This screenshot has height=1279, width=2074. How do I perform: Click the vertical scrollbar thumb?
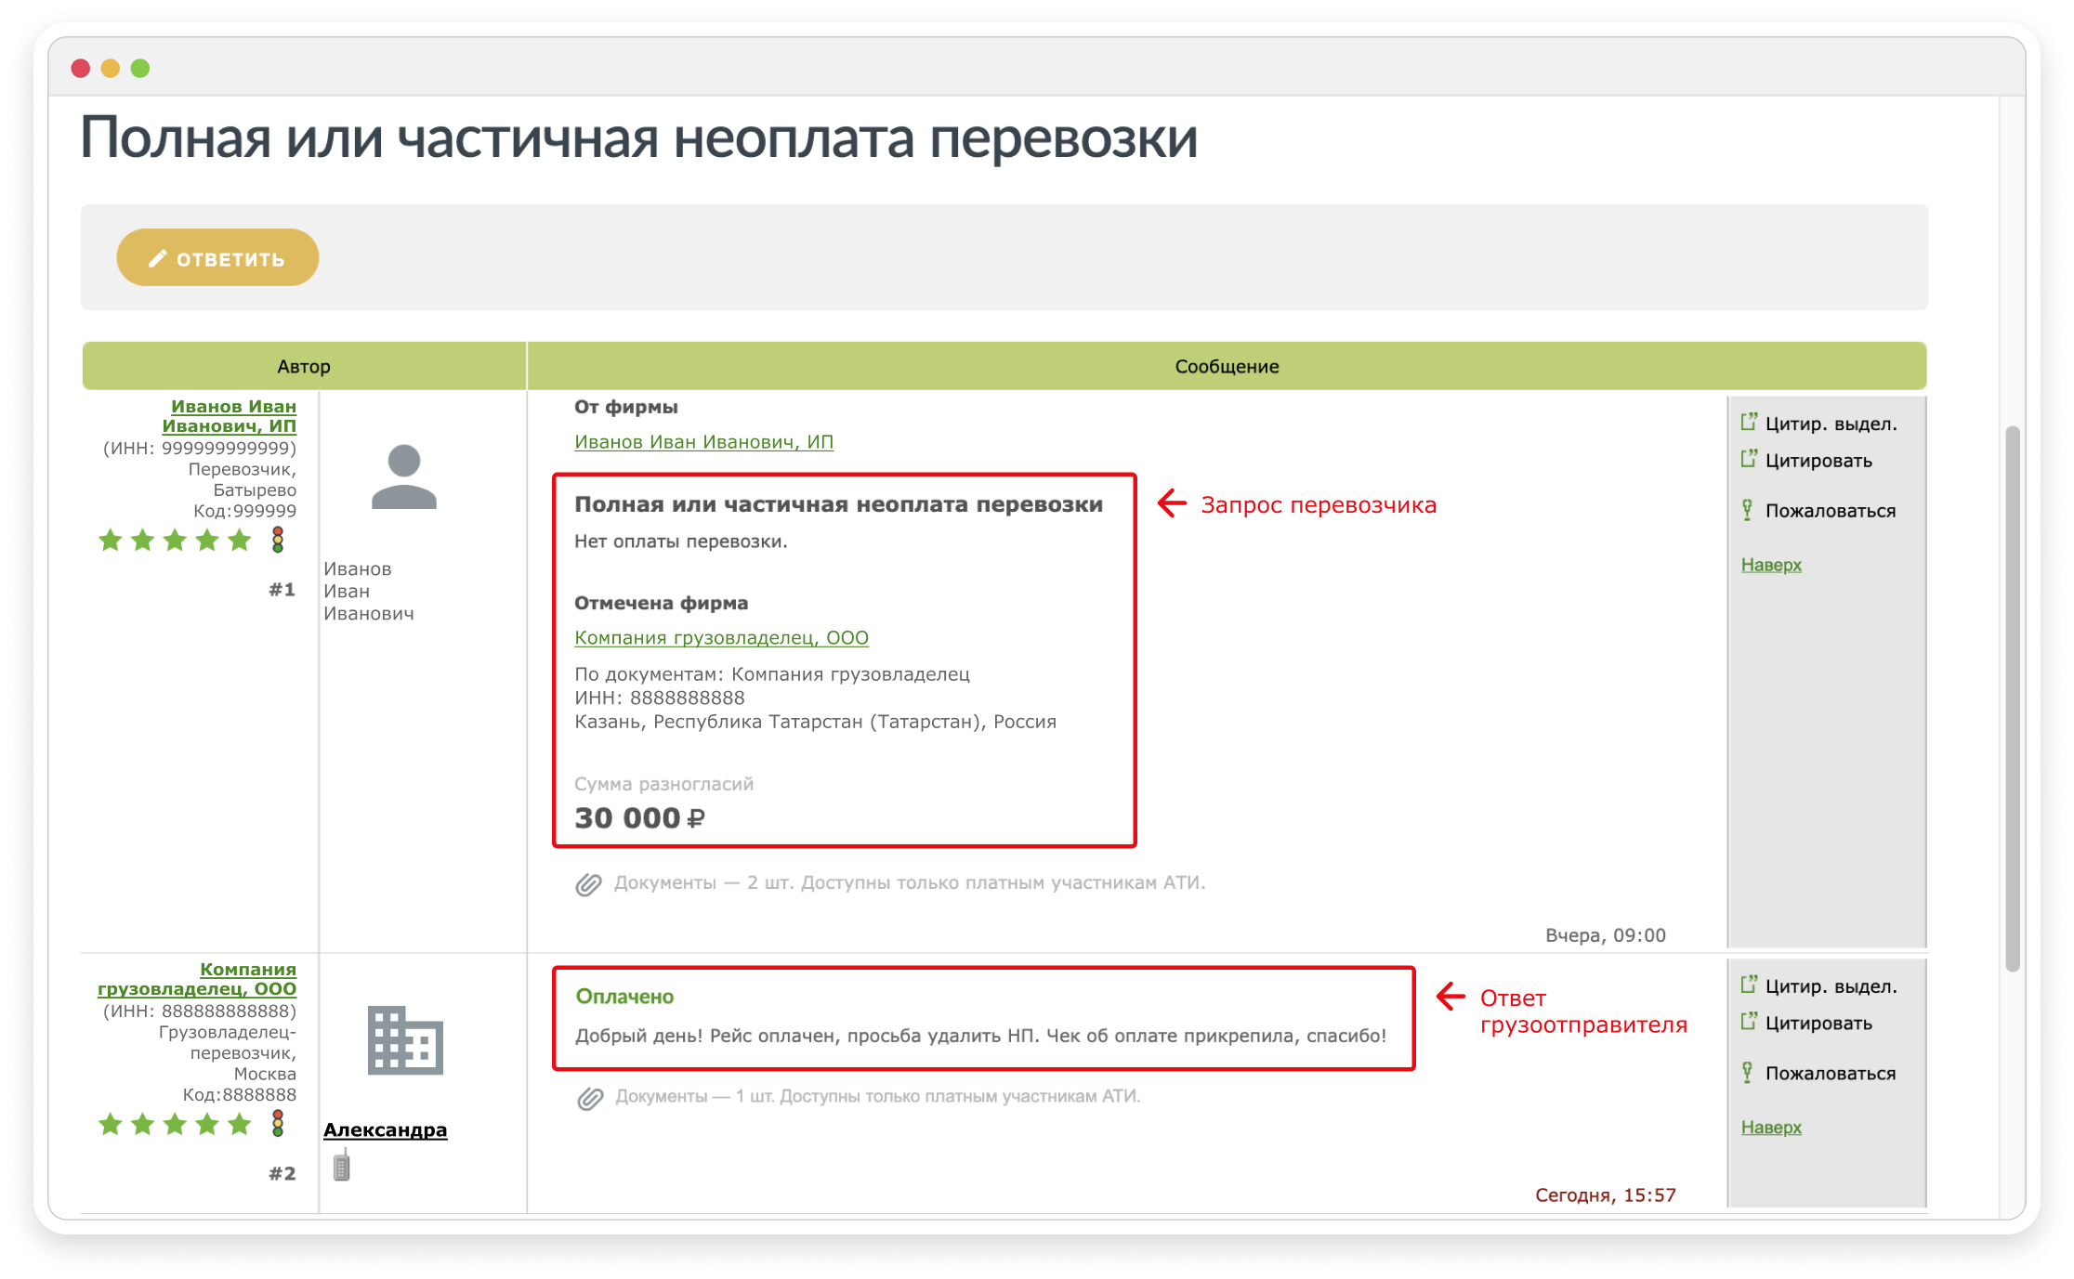[2013, 698]
